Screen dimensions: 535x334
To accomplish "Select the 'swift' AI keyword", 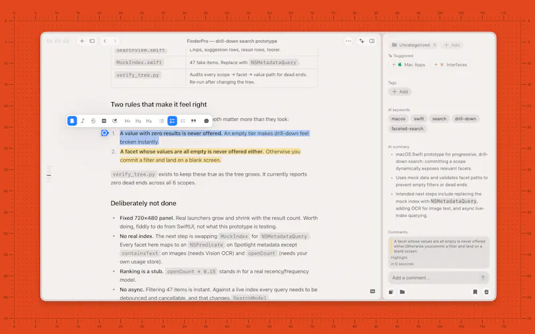I will pos(419,119).
